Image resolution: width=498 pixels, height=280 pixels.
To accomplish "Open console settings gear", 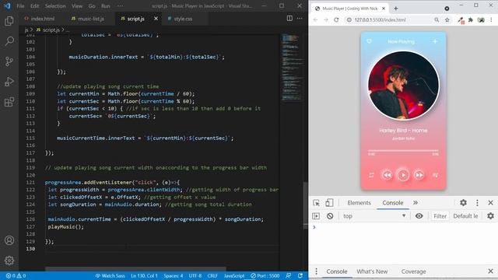I will click(x=490, y=216).
